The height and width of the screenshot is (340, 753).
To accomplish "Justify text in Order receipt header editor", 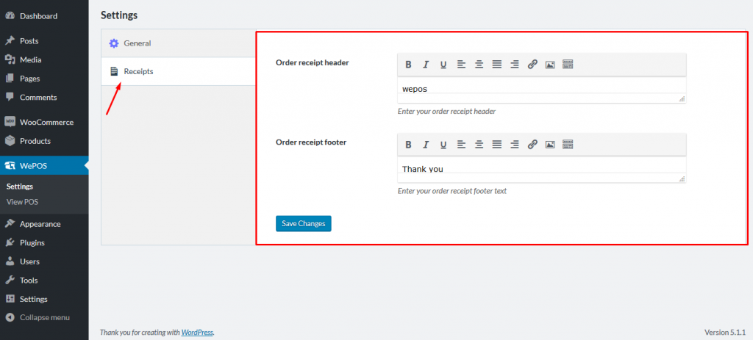I will (496, 65).
